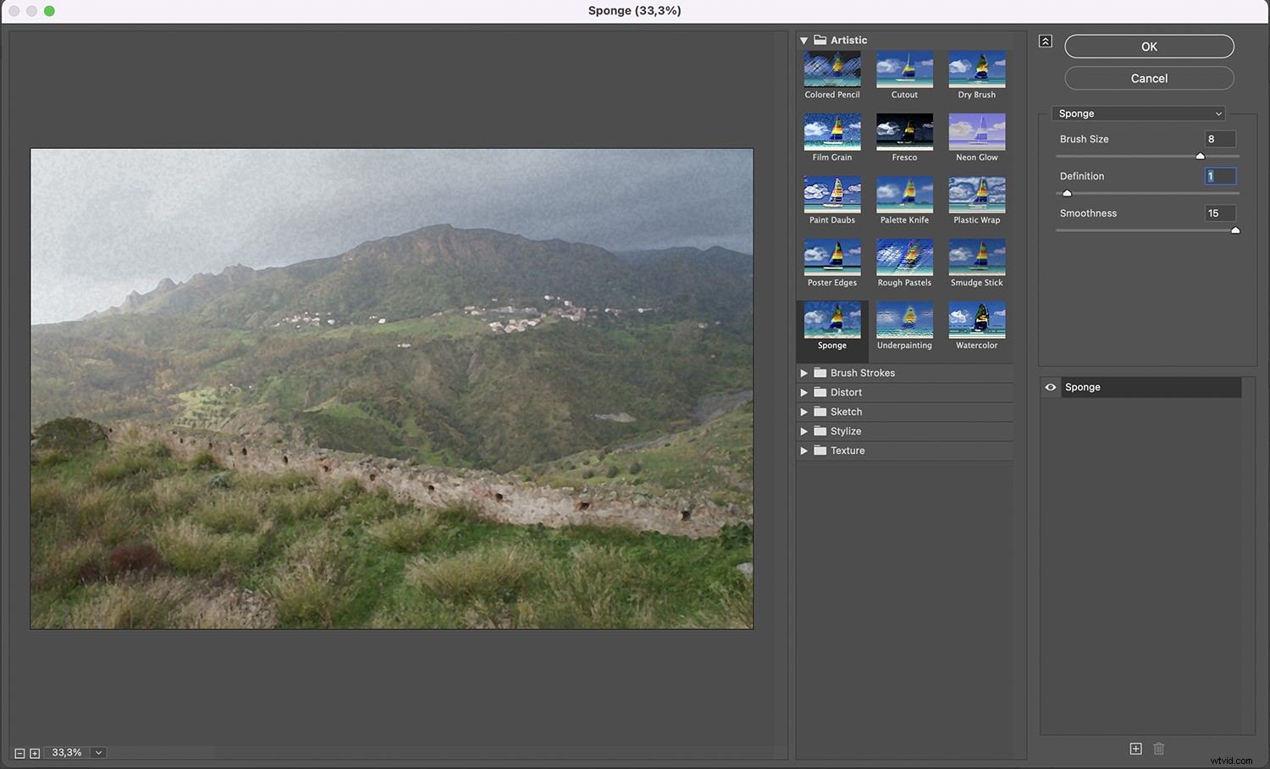Open the zoom percentage menu
The width and height of the screenshot is (1270, 769).
coord(97,752)
